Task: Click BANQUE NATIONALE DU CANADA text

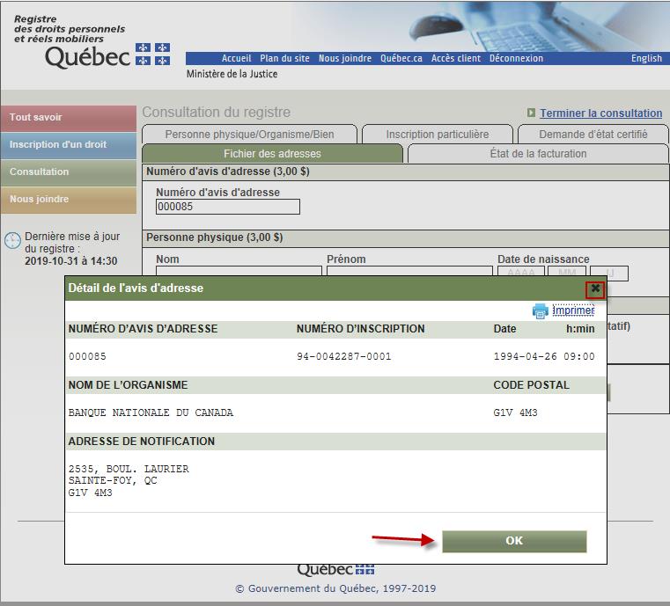Action: pos(151,413)
